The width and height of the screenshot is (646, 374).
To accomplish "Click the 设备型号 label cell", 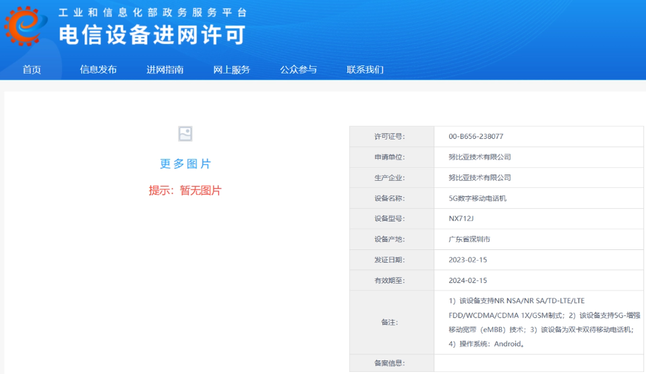I will [x=392, y=219].
